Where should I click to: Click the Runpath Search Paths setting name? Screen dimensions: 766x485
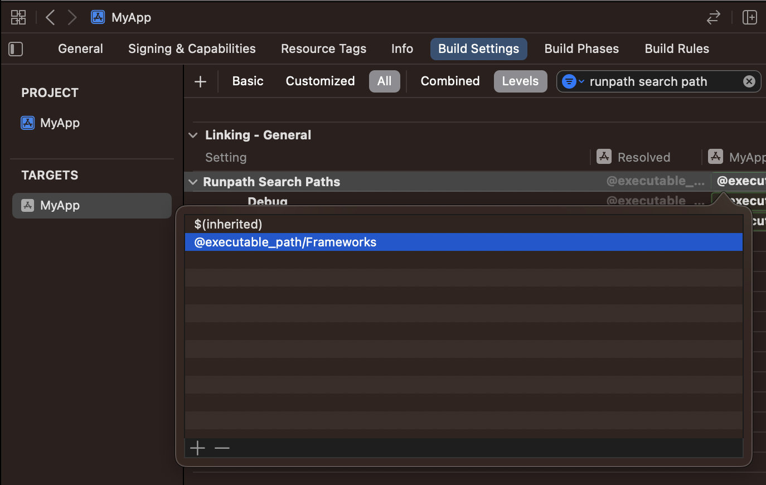coord(272,182)
